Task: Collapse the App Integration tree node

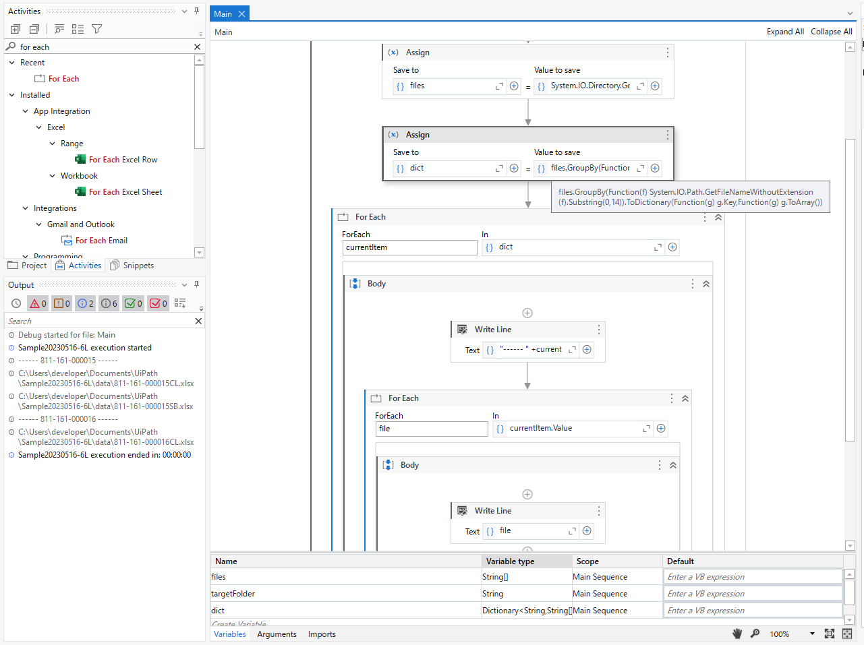Action: [x=26, y=111]
